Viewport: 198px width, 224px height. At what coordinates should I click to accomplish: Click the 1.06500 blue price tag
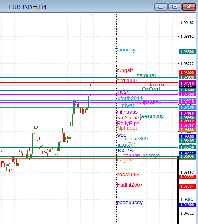[x=187, y=137]
